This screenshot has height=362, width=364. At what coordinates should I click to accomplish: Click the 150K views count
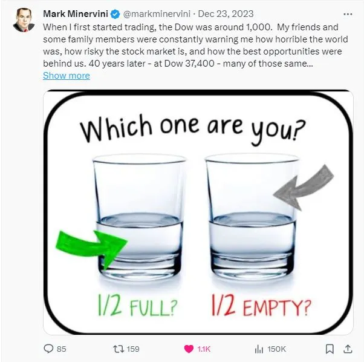(276, 349)
